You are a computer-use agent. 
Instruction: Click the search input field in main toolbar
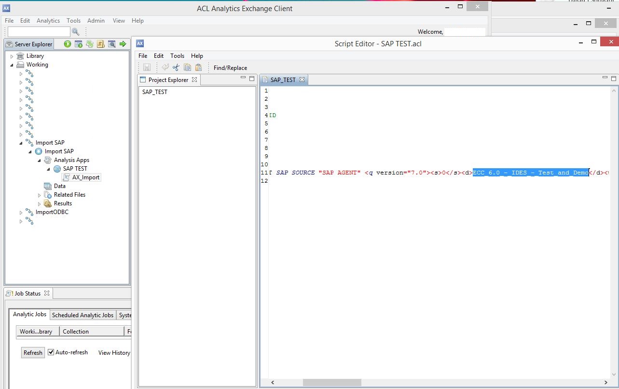tap(39, 32)
